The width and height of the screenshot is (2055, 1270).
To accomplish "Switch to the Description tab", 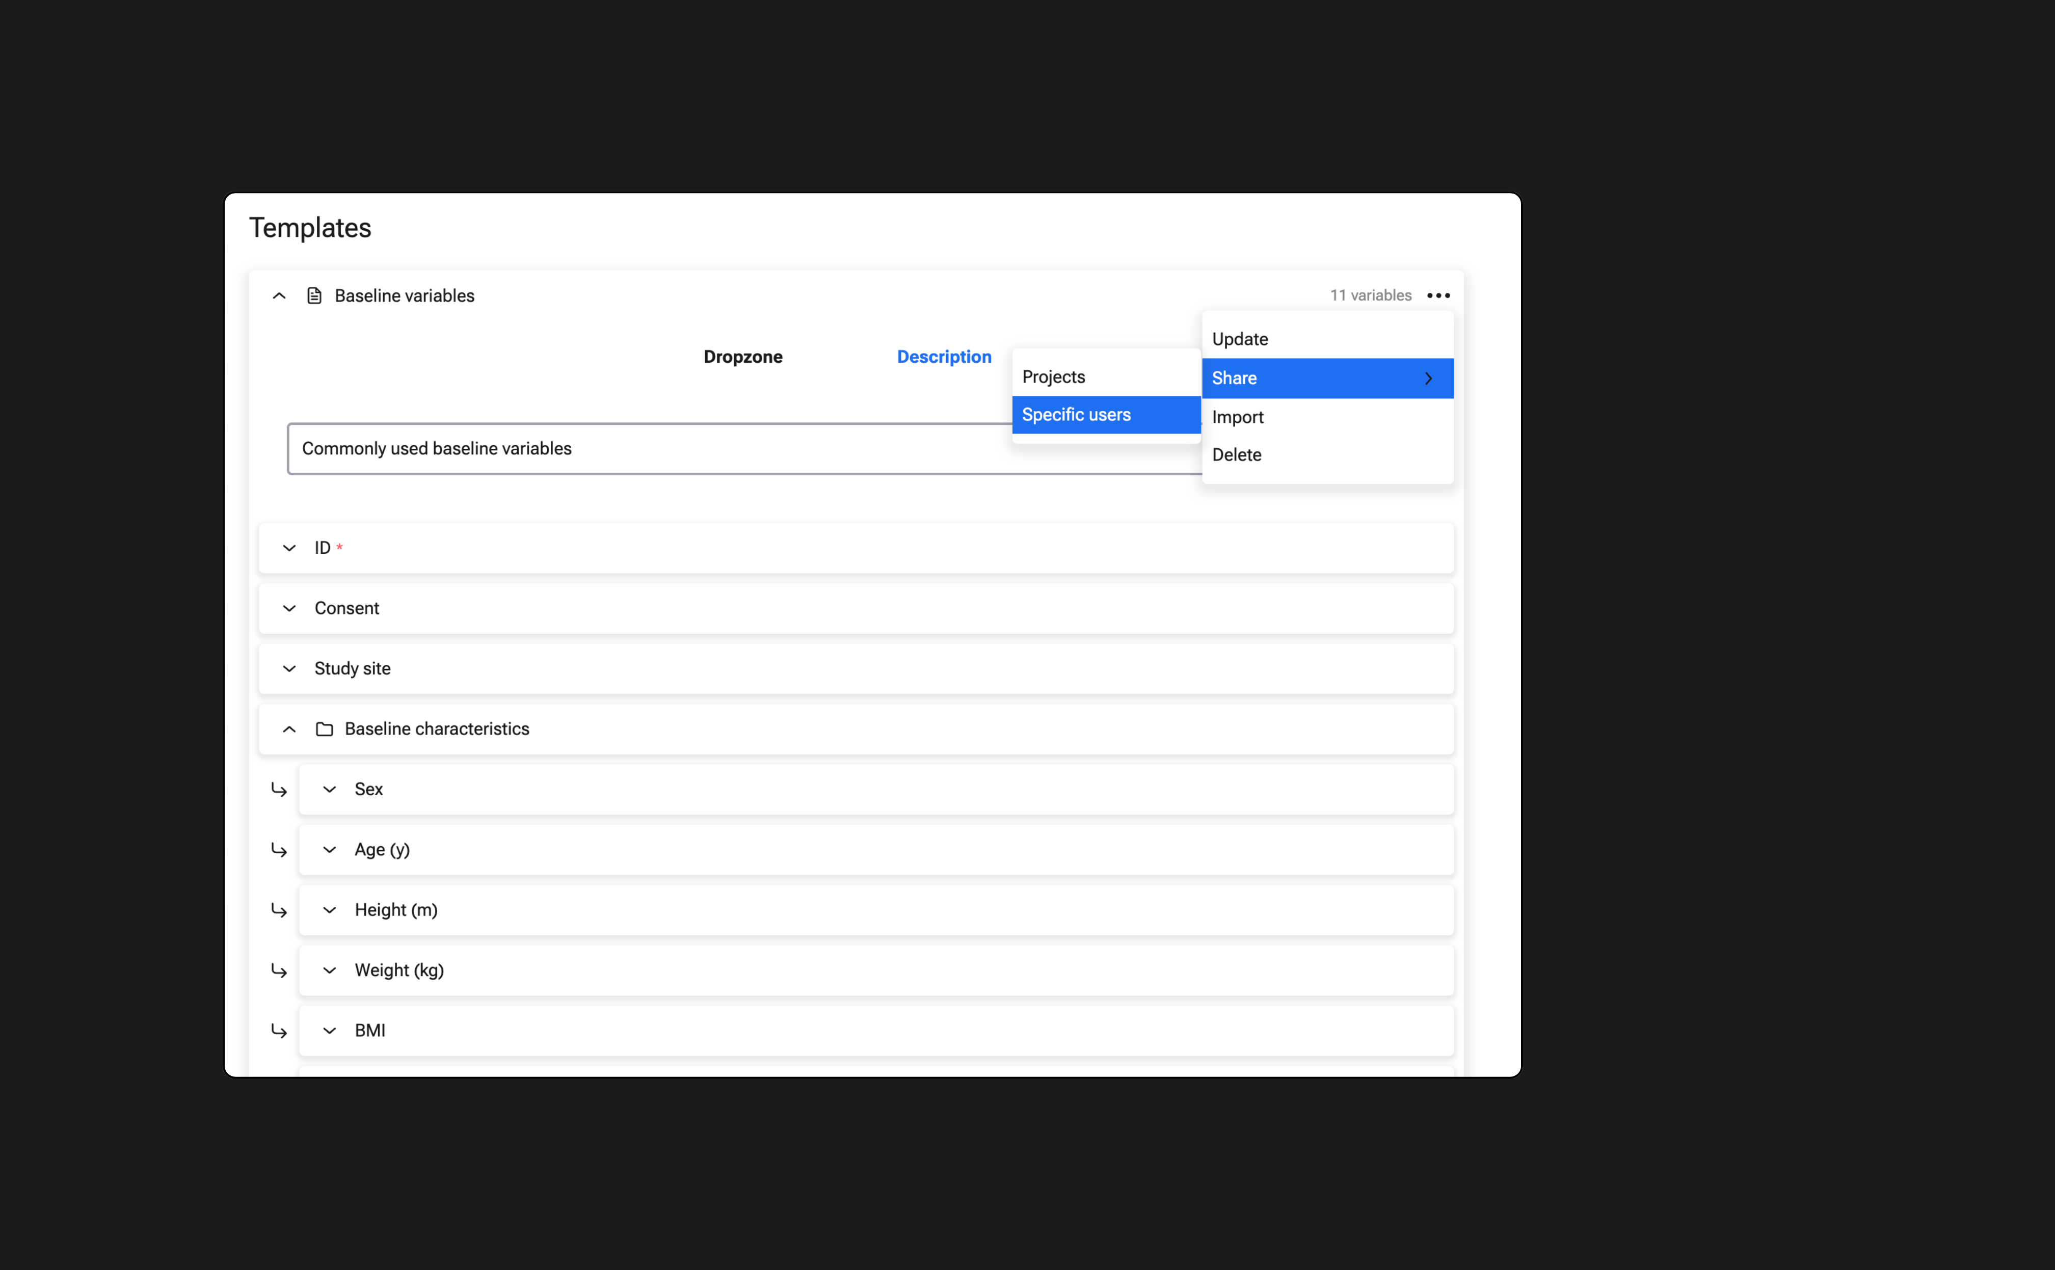I will [x=944, y=357].
